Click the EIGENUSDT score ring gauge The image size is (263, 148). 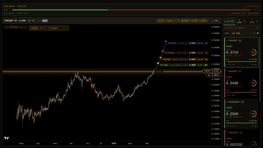253,114
